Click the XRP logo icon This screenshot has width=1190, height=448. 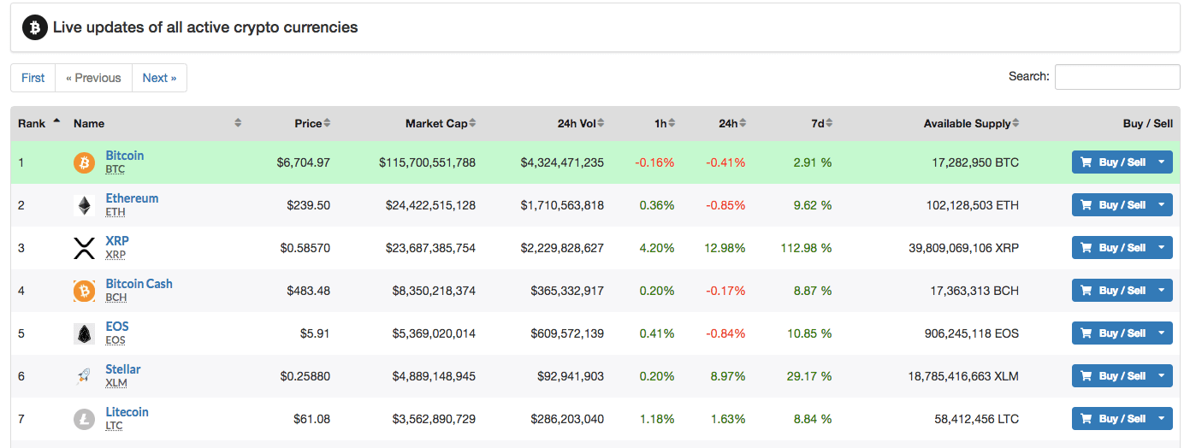coord(85,248)
